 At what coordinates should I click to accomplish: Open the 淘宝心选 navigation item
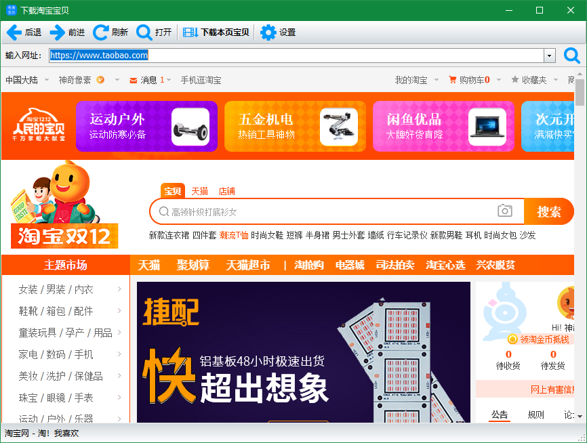pyautogui.click(x=445, y=266)
